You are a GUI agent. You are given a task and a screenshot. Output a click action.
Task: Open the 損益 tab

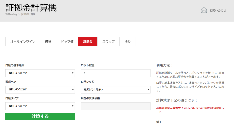128,41
